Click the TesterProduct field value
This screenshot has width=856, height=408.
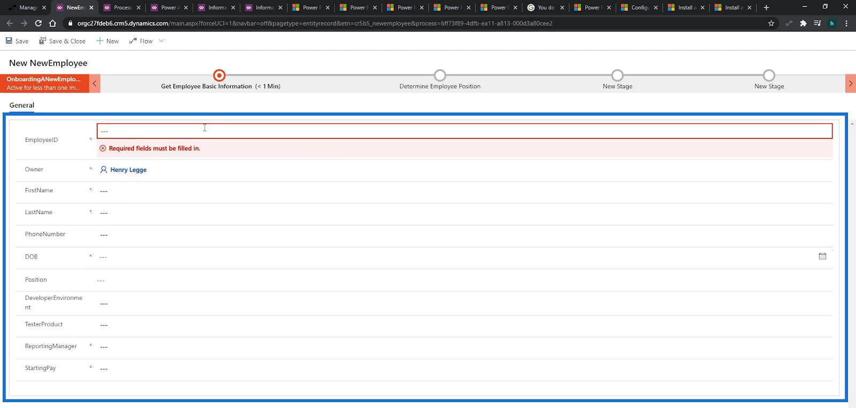coord(464,325)
